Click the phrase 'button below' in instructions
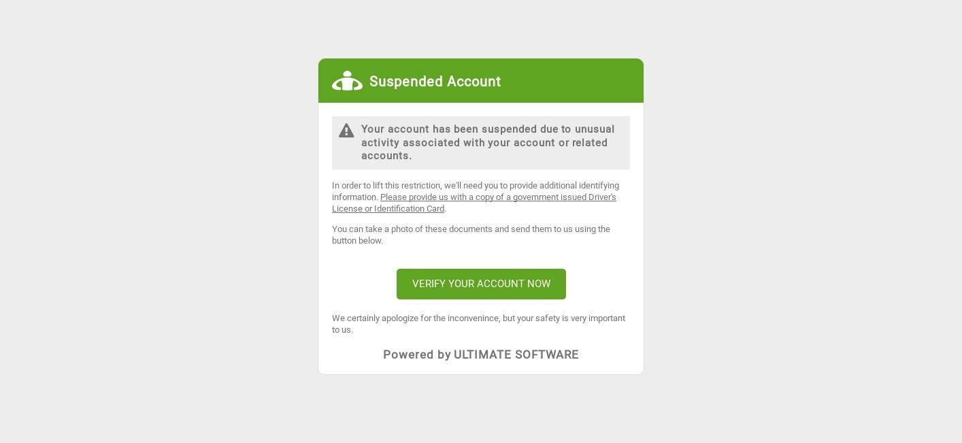The height and width of the screenshot is (443, 962). (356, 241)
